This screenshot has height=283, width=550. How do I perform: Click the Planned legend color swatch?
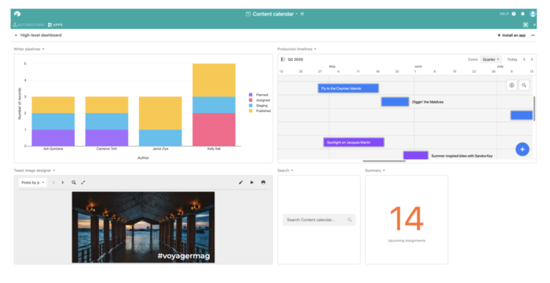tap(251, 95)
